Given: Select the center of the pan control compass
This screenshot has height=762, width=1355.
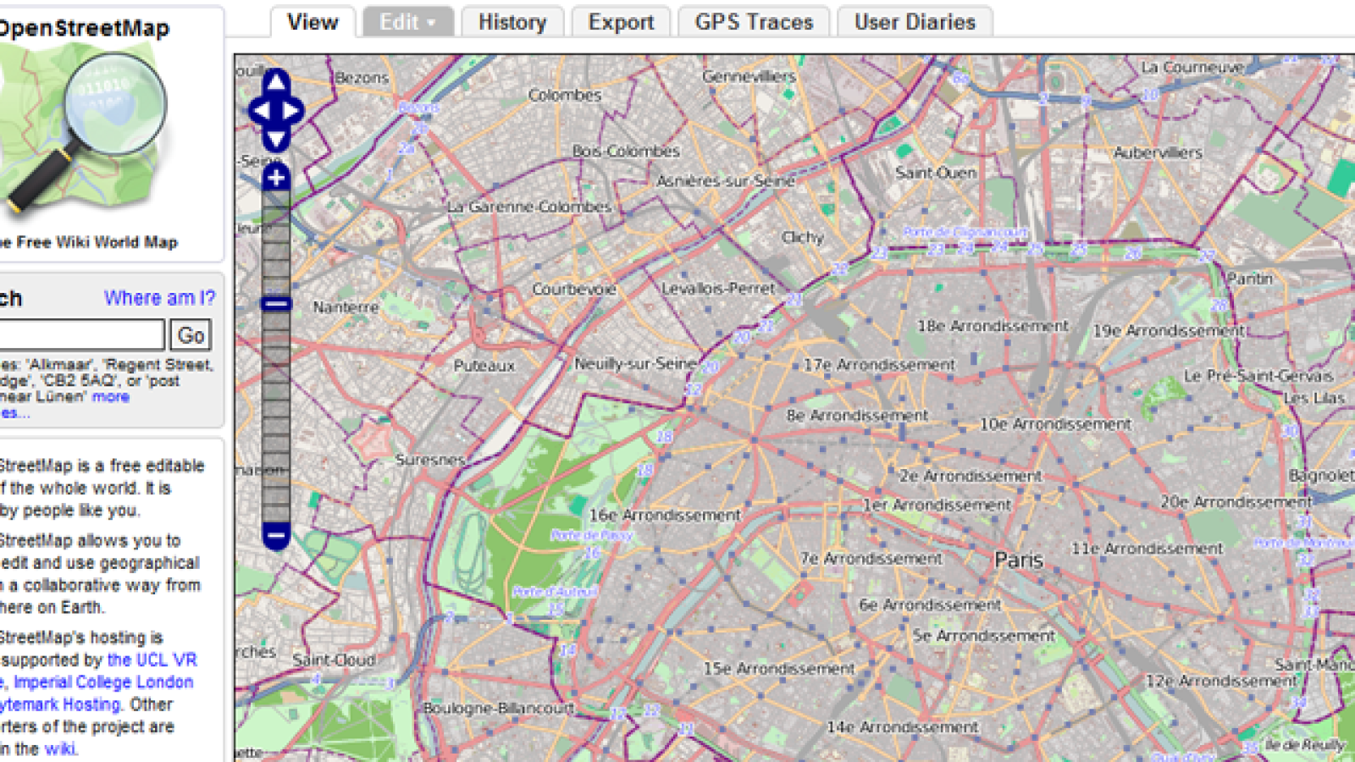Looking at the screenshot, I should click(274, 110).
